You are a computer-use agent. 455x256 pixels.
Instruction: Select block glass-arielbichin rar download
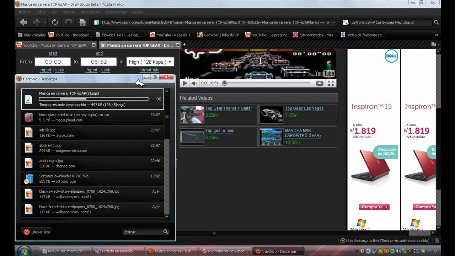[92, 117]
